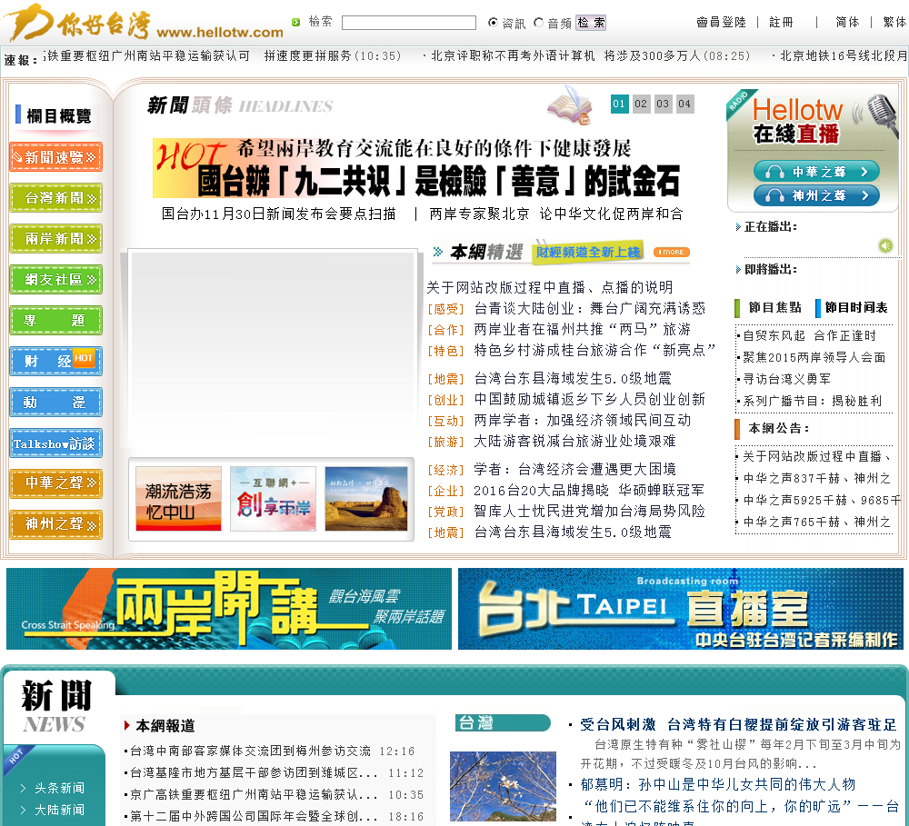909x826 pixels.
Task: Go to headline slide 01
Action: [x=619, y=104]
